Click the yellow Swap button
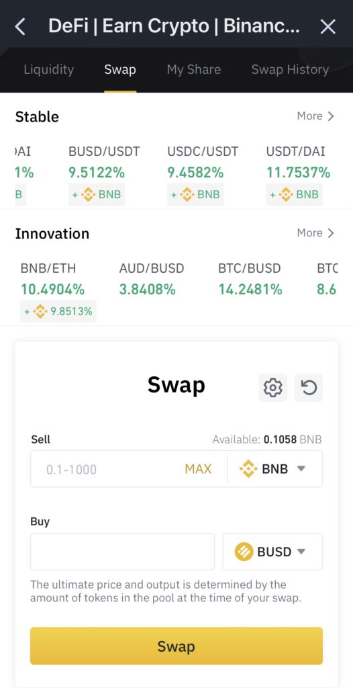Screen dimensions: 353x688 coord(176,646)
